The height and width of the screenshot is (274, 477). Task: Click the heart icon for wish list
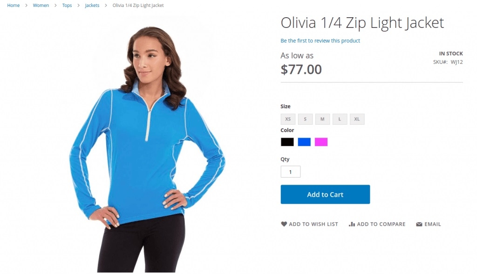click(x=284, y=224)
